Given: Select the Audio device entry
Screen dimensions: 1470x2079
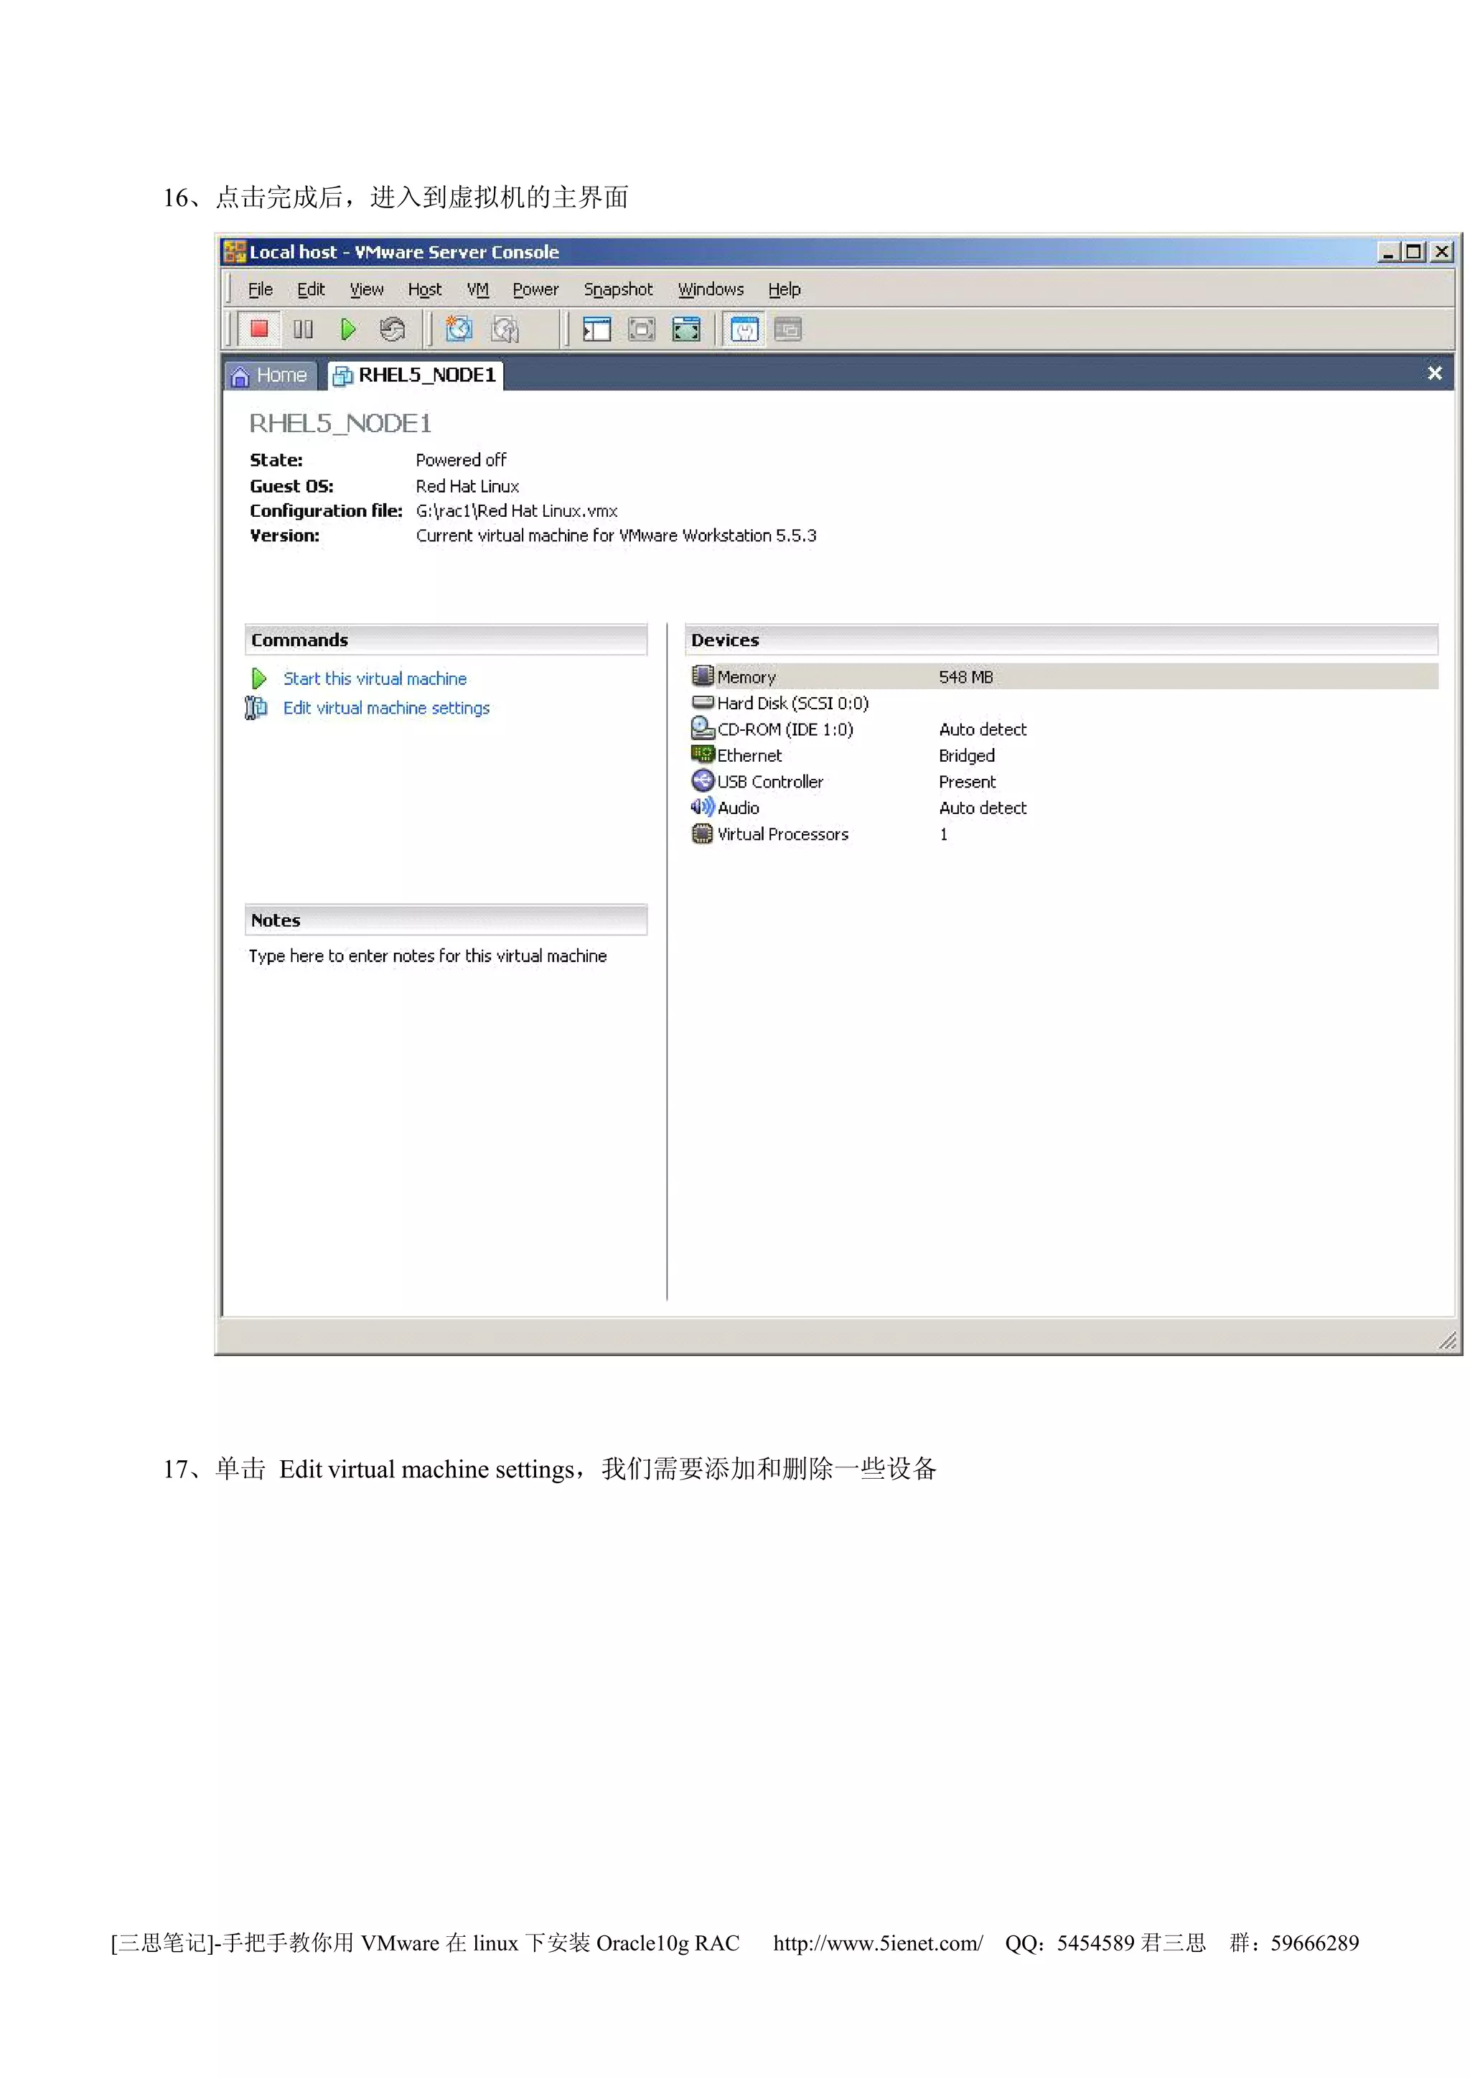Looking at the screenshot, I should 724,808.
